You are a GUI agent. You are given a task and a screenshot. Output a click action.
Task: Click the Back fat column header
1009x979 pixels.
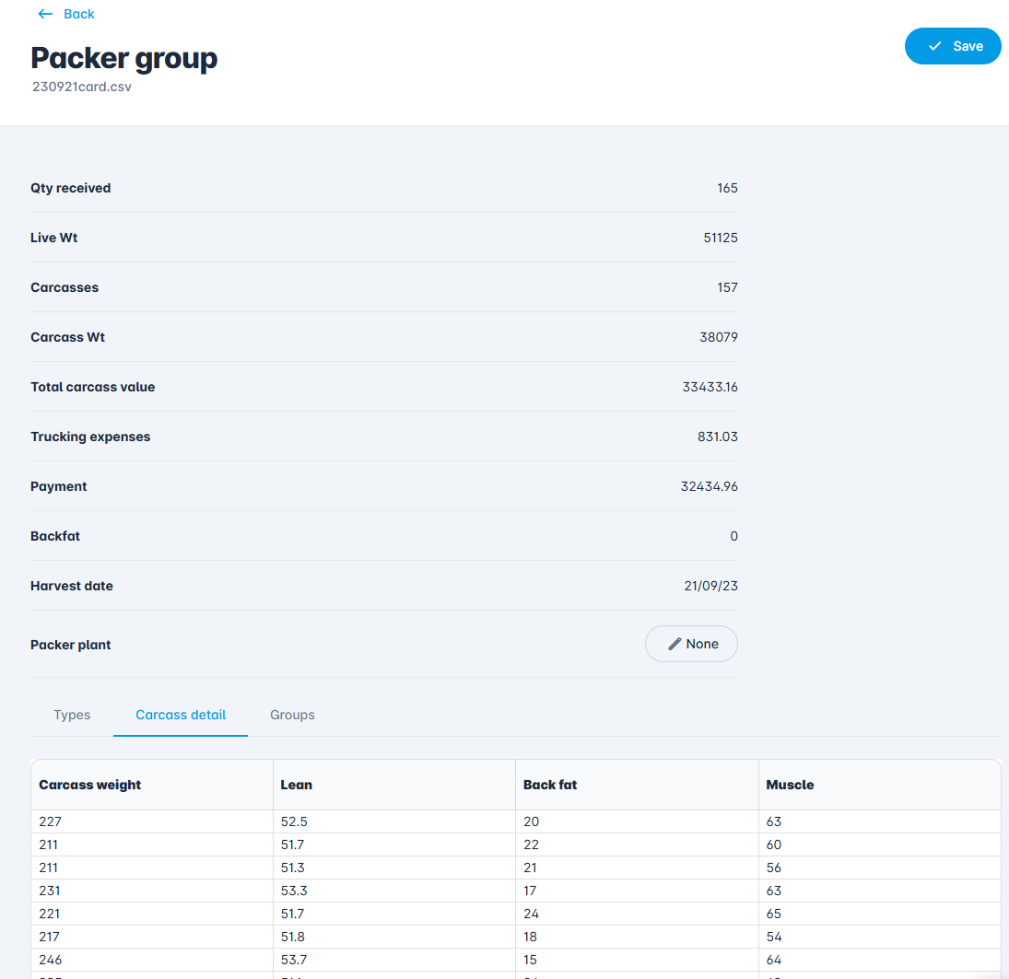[x=550, y=785]
